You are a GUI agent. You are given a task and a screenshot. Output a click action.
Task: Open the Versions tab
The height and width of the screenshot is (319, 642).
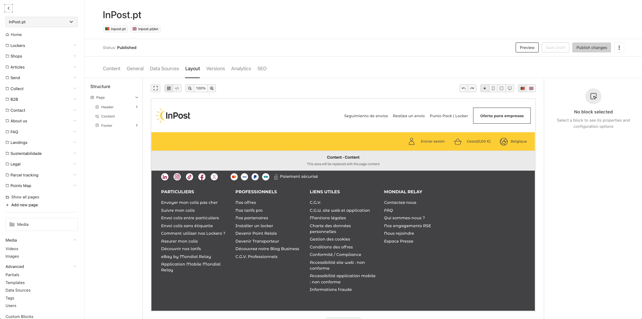216,69
